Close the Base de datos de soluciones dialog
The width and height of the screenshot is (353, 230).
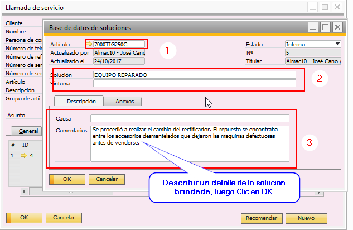point(337,26)
